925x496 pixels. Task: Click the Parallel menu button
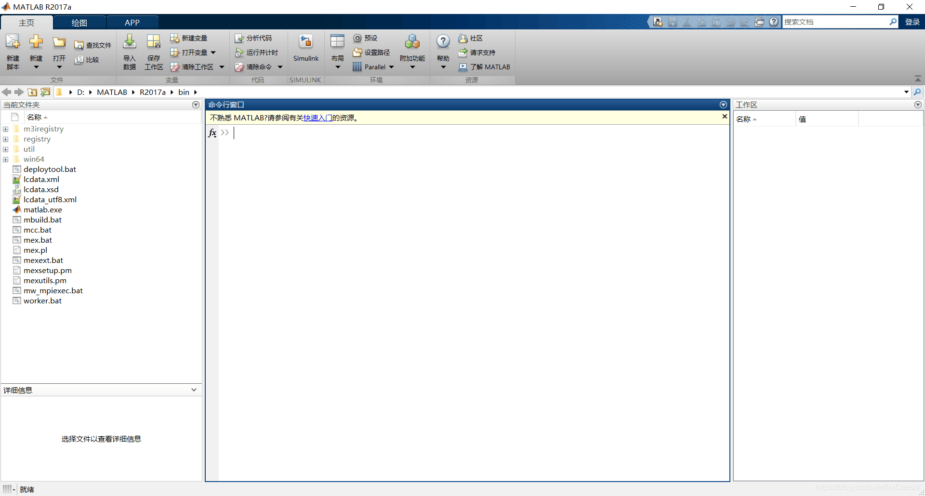pos(373,67)
